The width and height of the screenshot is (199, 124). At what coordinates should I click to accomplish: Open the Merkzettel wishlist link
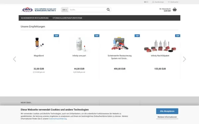173,2
